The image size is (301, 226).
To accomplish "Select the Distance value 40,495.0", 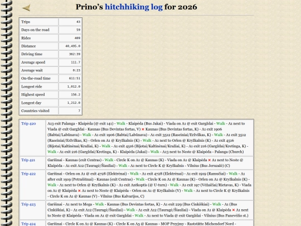I will pos(73,46).
